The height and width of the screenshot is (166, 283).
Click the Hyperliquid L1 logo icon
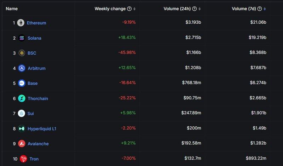[22, 129]
